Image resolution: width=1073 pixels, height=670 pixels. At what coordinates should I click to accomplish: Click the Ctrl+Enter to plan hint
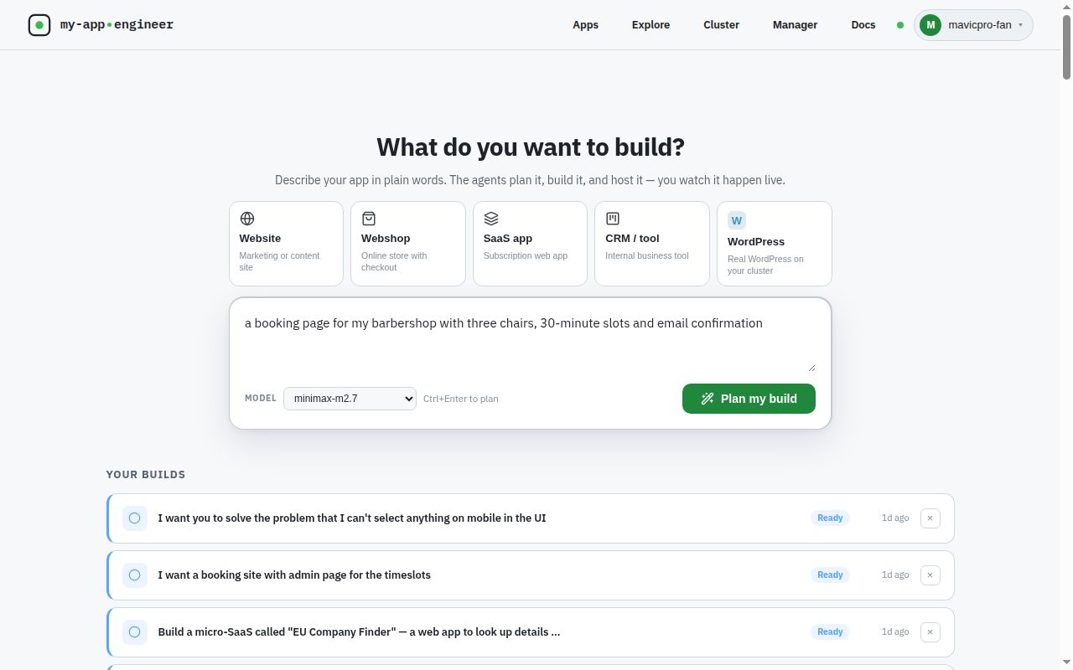click(460, 399)
